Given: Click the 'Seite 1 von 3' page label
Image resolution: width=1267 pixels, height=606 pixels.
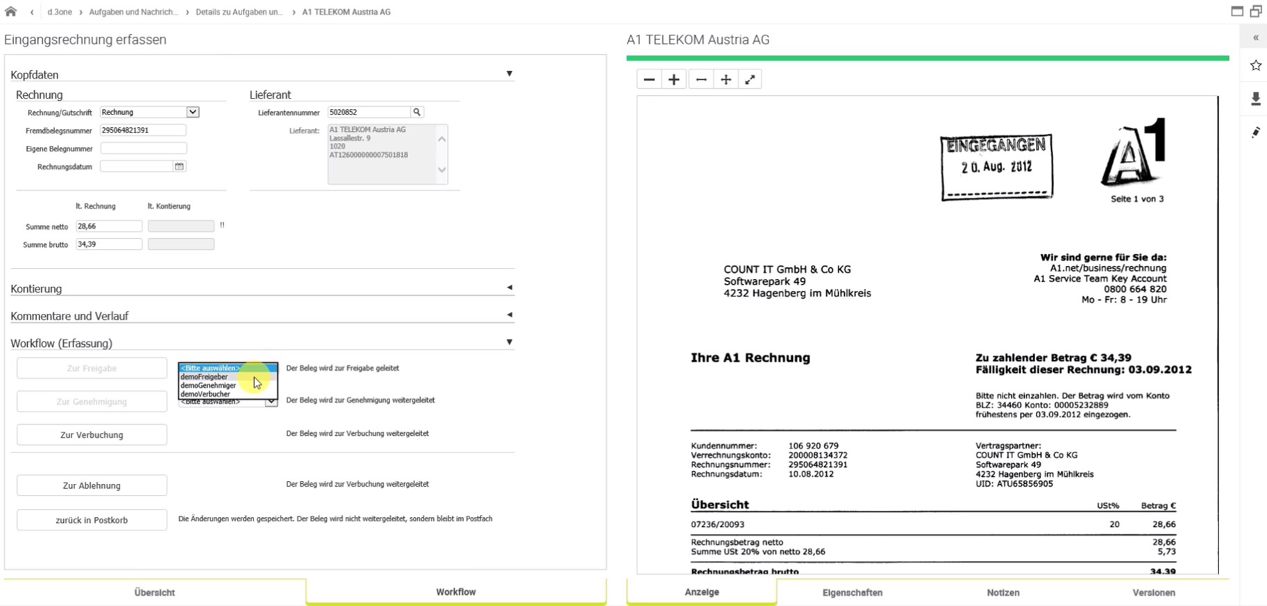Looking at the screenshot, I should tap(1137, 199).
